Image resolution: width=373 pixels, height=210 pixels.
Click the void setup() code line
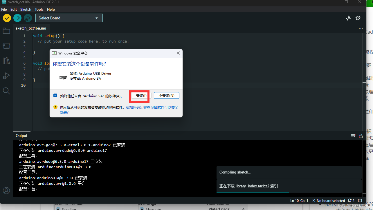pyautogui.click(x=48, y=36)
